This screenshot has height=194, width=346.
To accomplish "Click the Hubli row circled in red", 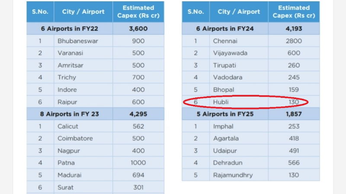I will [251, 102].
